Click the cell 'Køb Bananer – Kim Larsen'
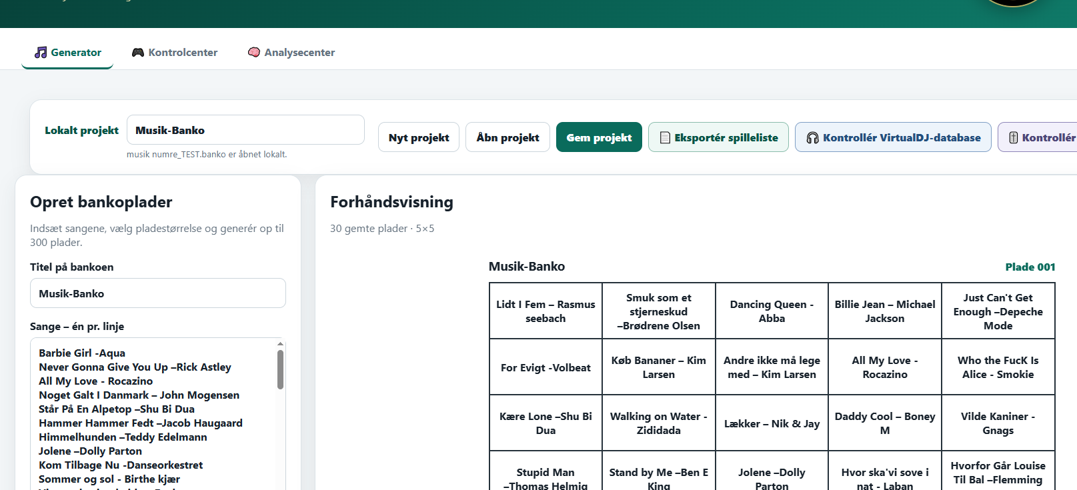Viewport: 1077px width, 490px height. 659,367
